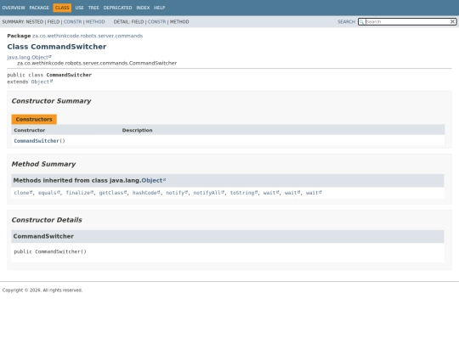
Task: Clear search with the X icon
Action: point(452,21)
